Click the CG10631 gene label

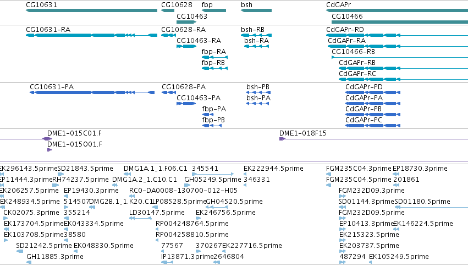[x=41, y=5]
